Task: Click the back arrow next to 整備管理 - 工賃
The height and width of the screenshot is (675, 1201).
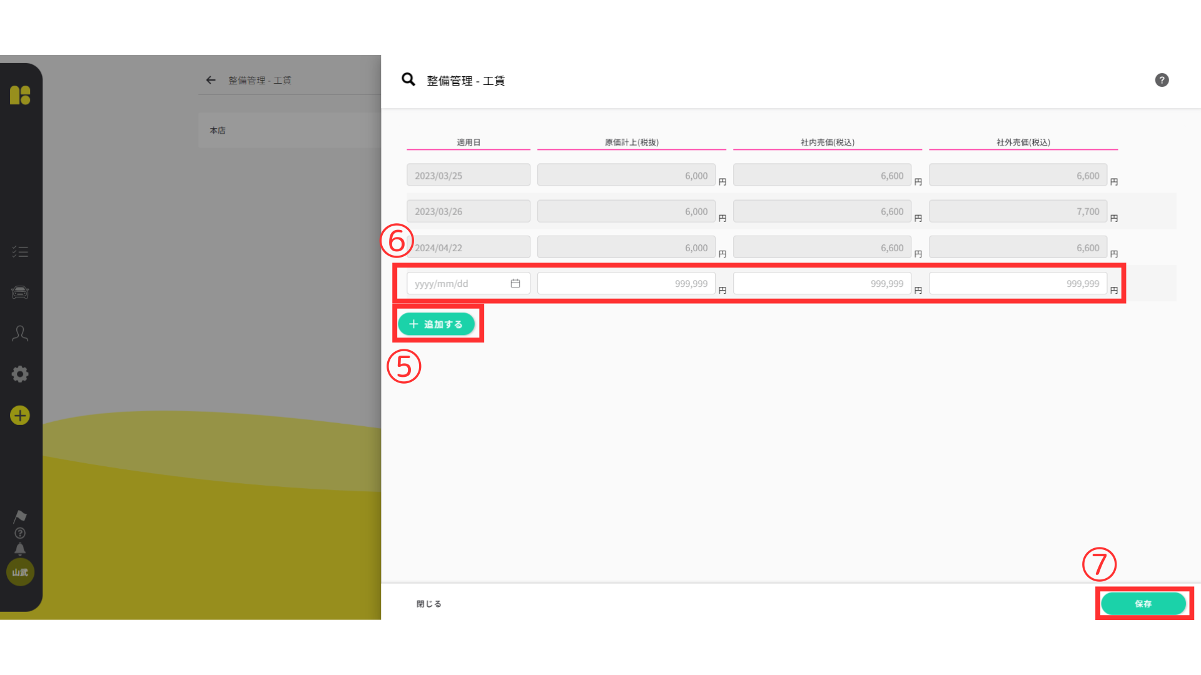Action: click(211, 80)
